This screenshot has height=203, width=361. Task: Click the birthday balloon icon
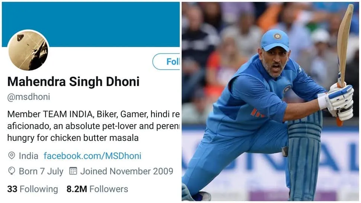pyautogui.click(x=12, y=171)
